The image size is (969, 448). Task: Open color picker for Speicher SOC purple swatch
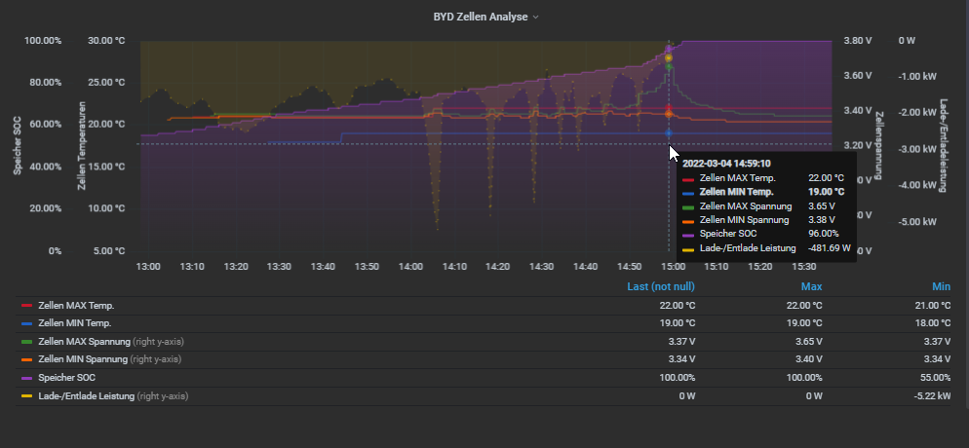click(26, 378)
